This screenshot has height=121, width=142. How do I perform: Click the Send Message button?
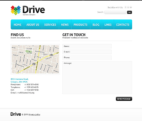pos(124,99)
